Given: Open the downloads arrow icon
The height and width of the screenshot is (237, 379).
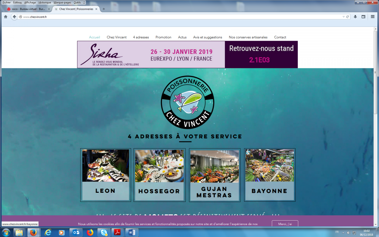Looking at the screenshot, I should coord(355,17).
